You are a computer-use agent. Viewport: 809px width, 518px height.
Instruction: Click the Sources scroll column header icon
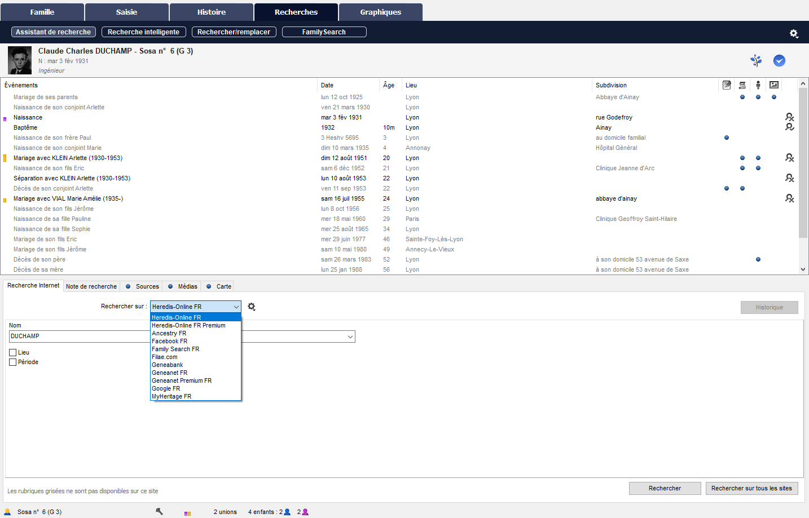click(742, 85)
